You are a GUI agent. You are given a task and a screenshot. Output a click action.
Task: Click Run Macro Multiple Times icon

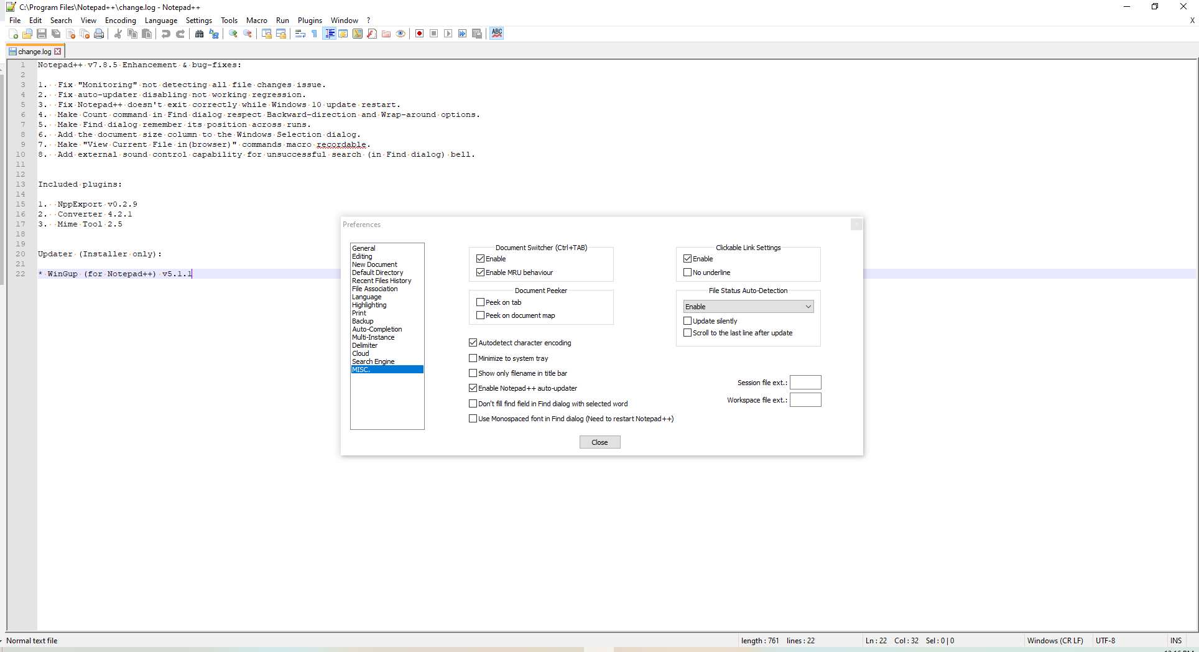462,34
